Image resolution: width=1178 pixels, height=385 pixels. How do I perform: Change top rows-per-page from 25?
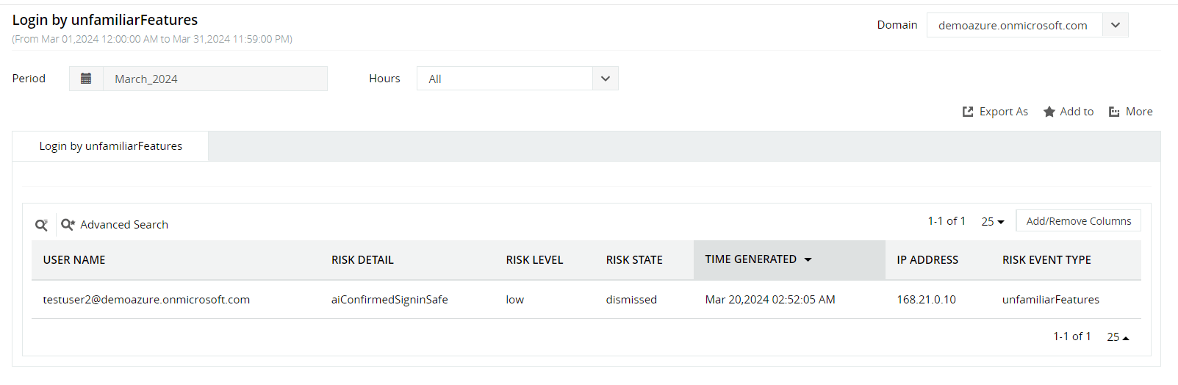993,222
